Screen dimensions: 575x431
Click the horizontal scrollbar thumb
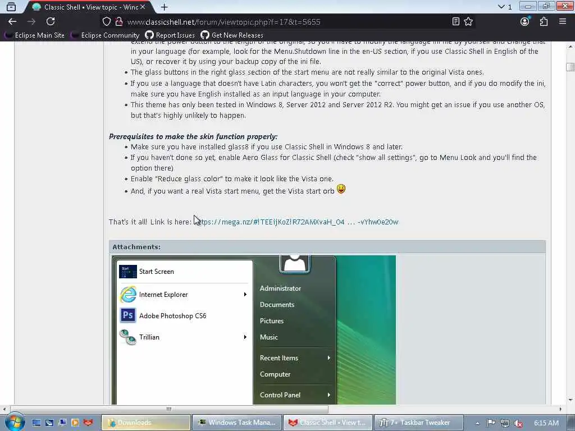tap(169, 409)
